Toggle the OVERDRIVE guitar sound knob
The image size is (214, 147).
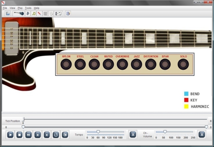click(122, 64)
